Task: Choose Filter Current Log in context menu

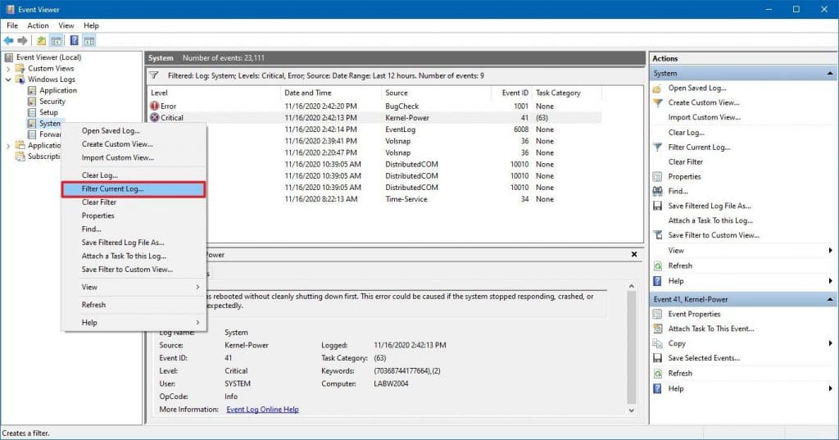Action: coord(112,188)
